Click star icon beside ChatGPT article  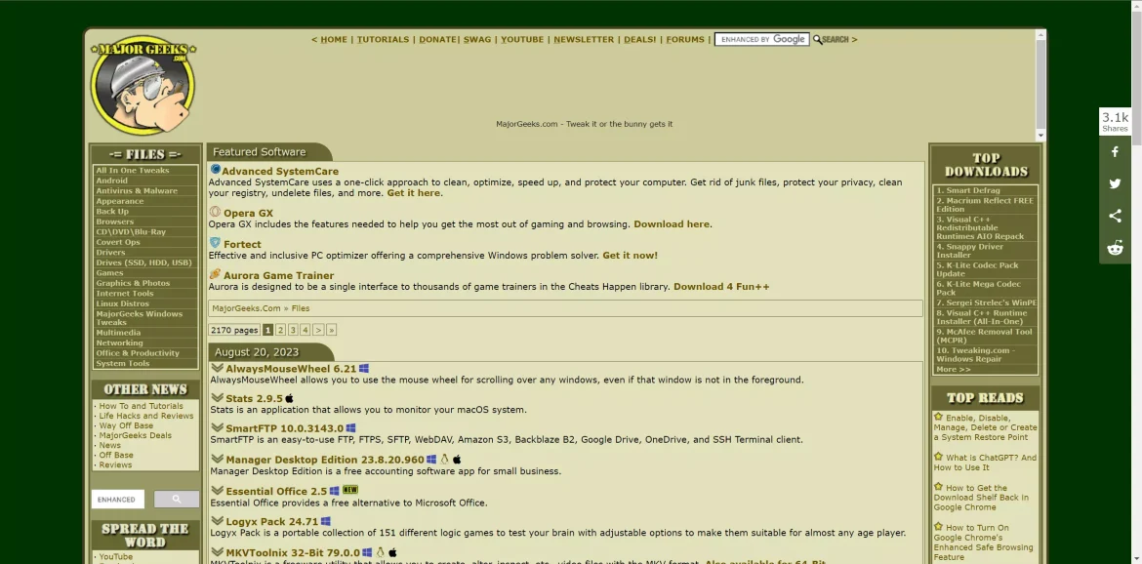pos(938,457)
